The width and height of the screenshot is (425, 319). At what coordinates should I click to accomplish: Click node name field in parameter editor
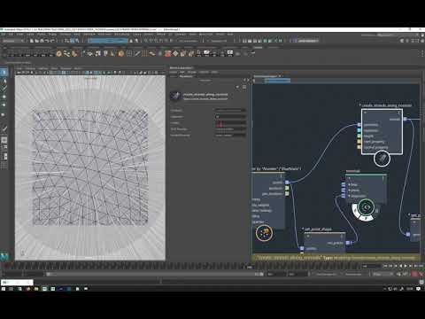205,95
